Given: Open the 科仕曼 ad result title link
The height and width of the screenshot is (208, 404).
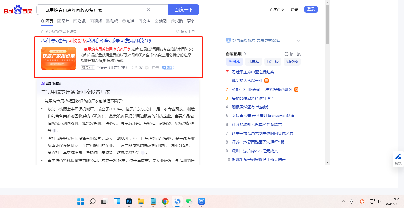Looking at the screenshot, I should 96,41.
